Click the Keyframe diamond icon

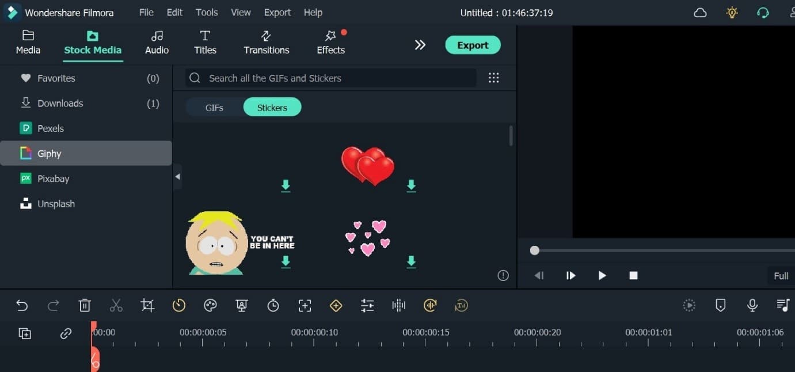click(x=336, y=306)
